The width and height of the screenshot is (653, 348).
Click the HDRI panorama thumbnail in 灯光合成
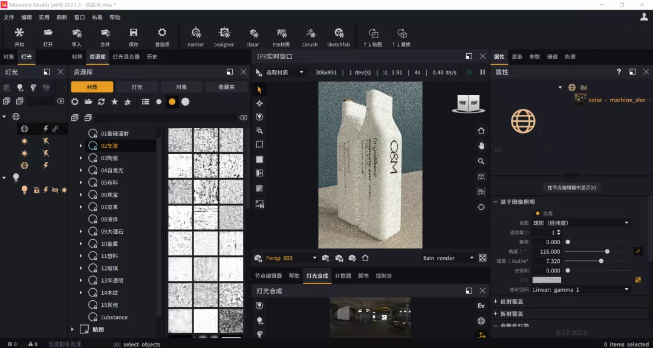pos(370,317)
